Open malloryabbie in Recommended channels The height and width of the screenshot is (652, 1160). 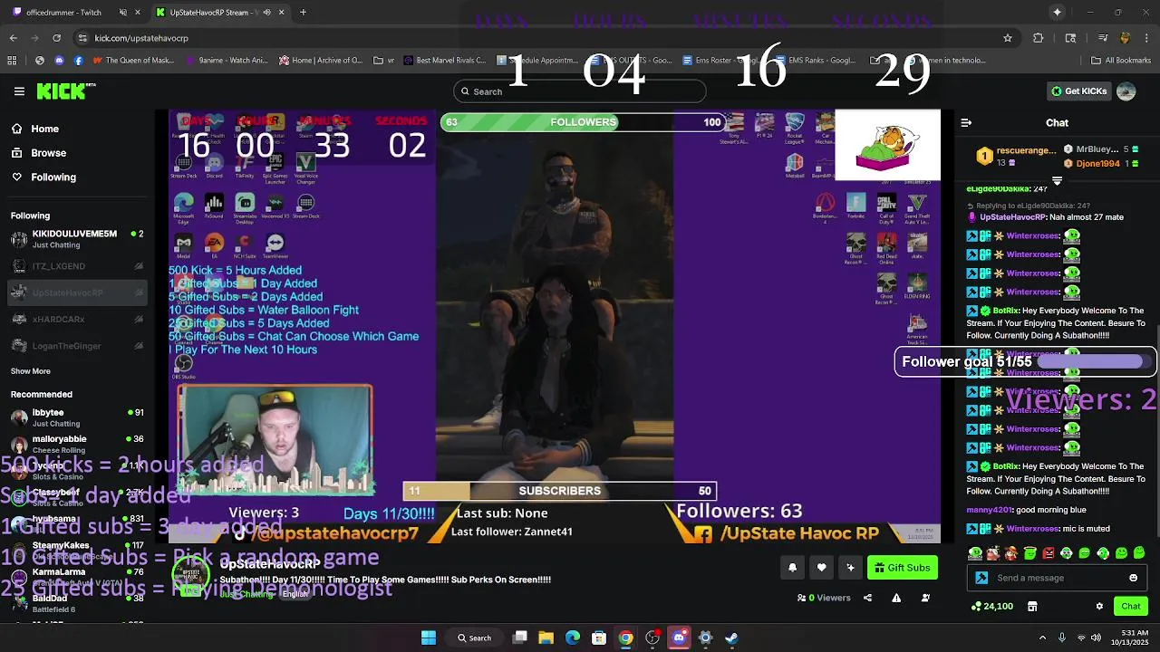pos(77,444)
